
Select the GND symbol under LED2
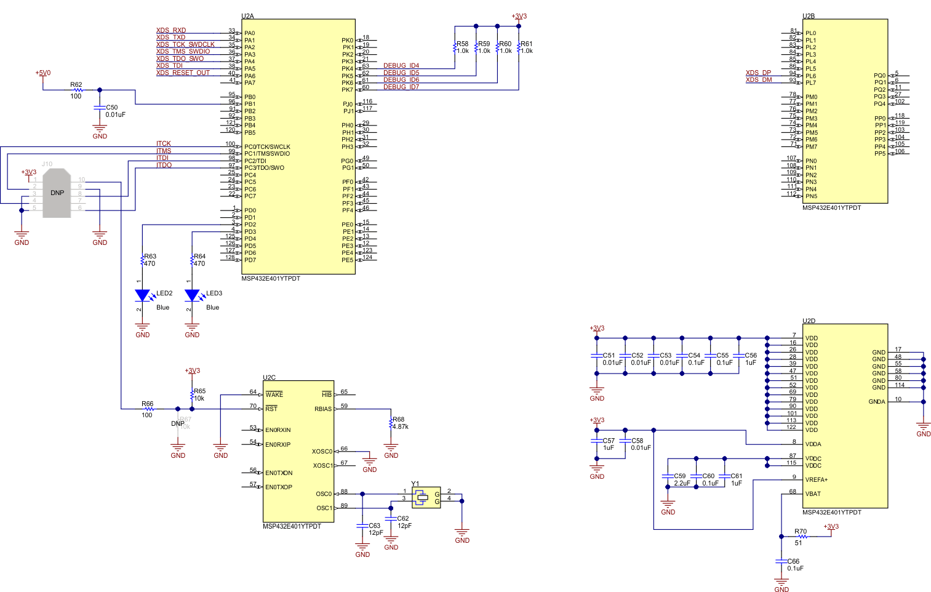pos(143,331)
